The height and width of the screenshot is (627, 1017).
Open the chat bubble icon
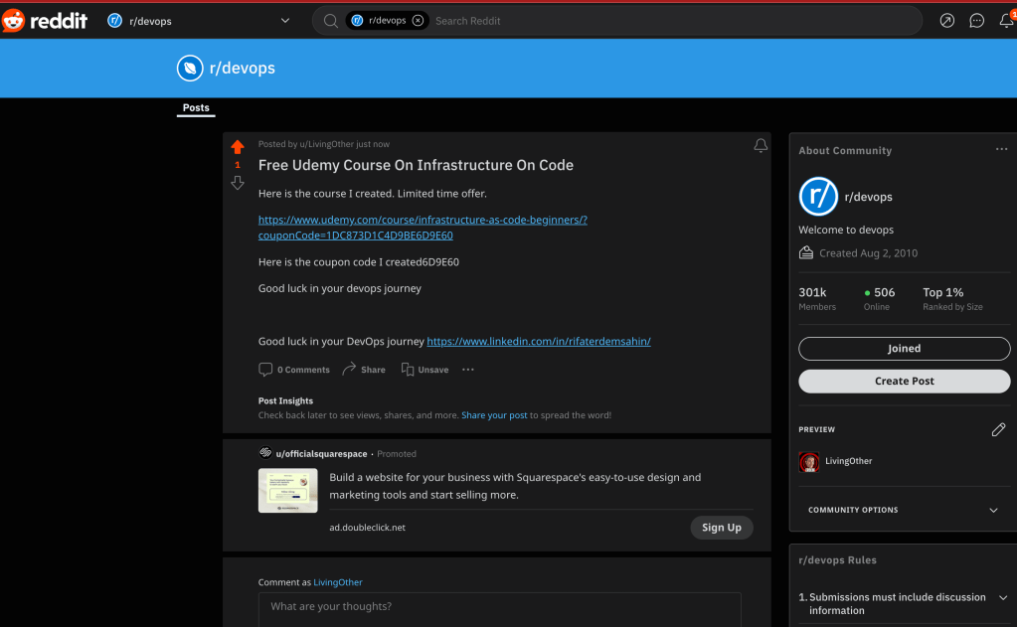(977, 21)
